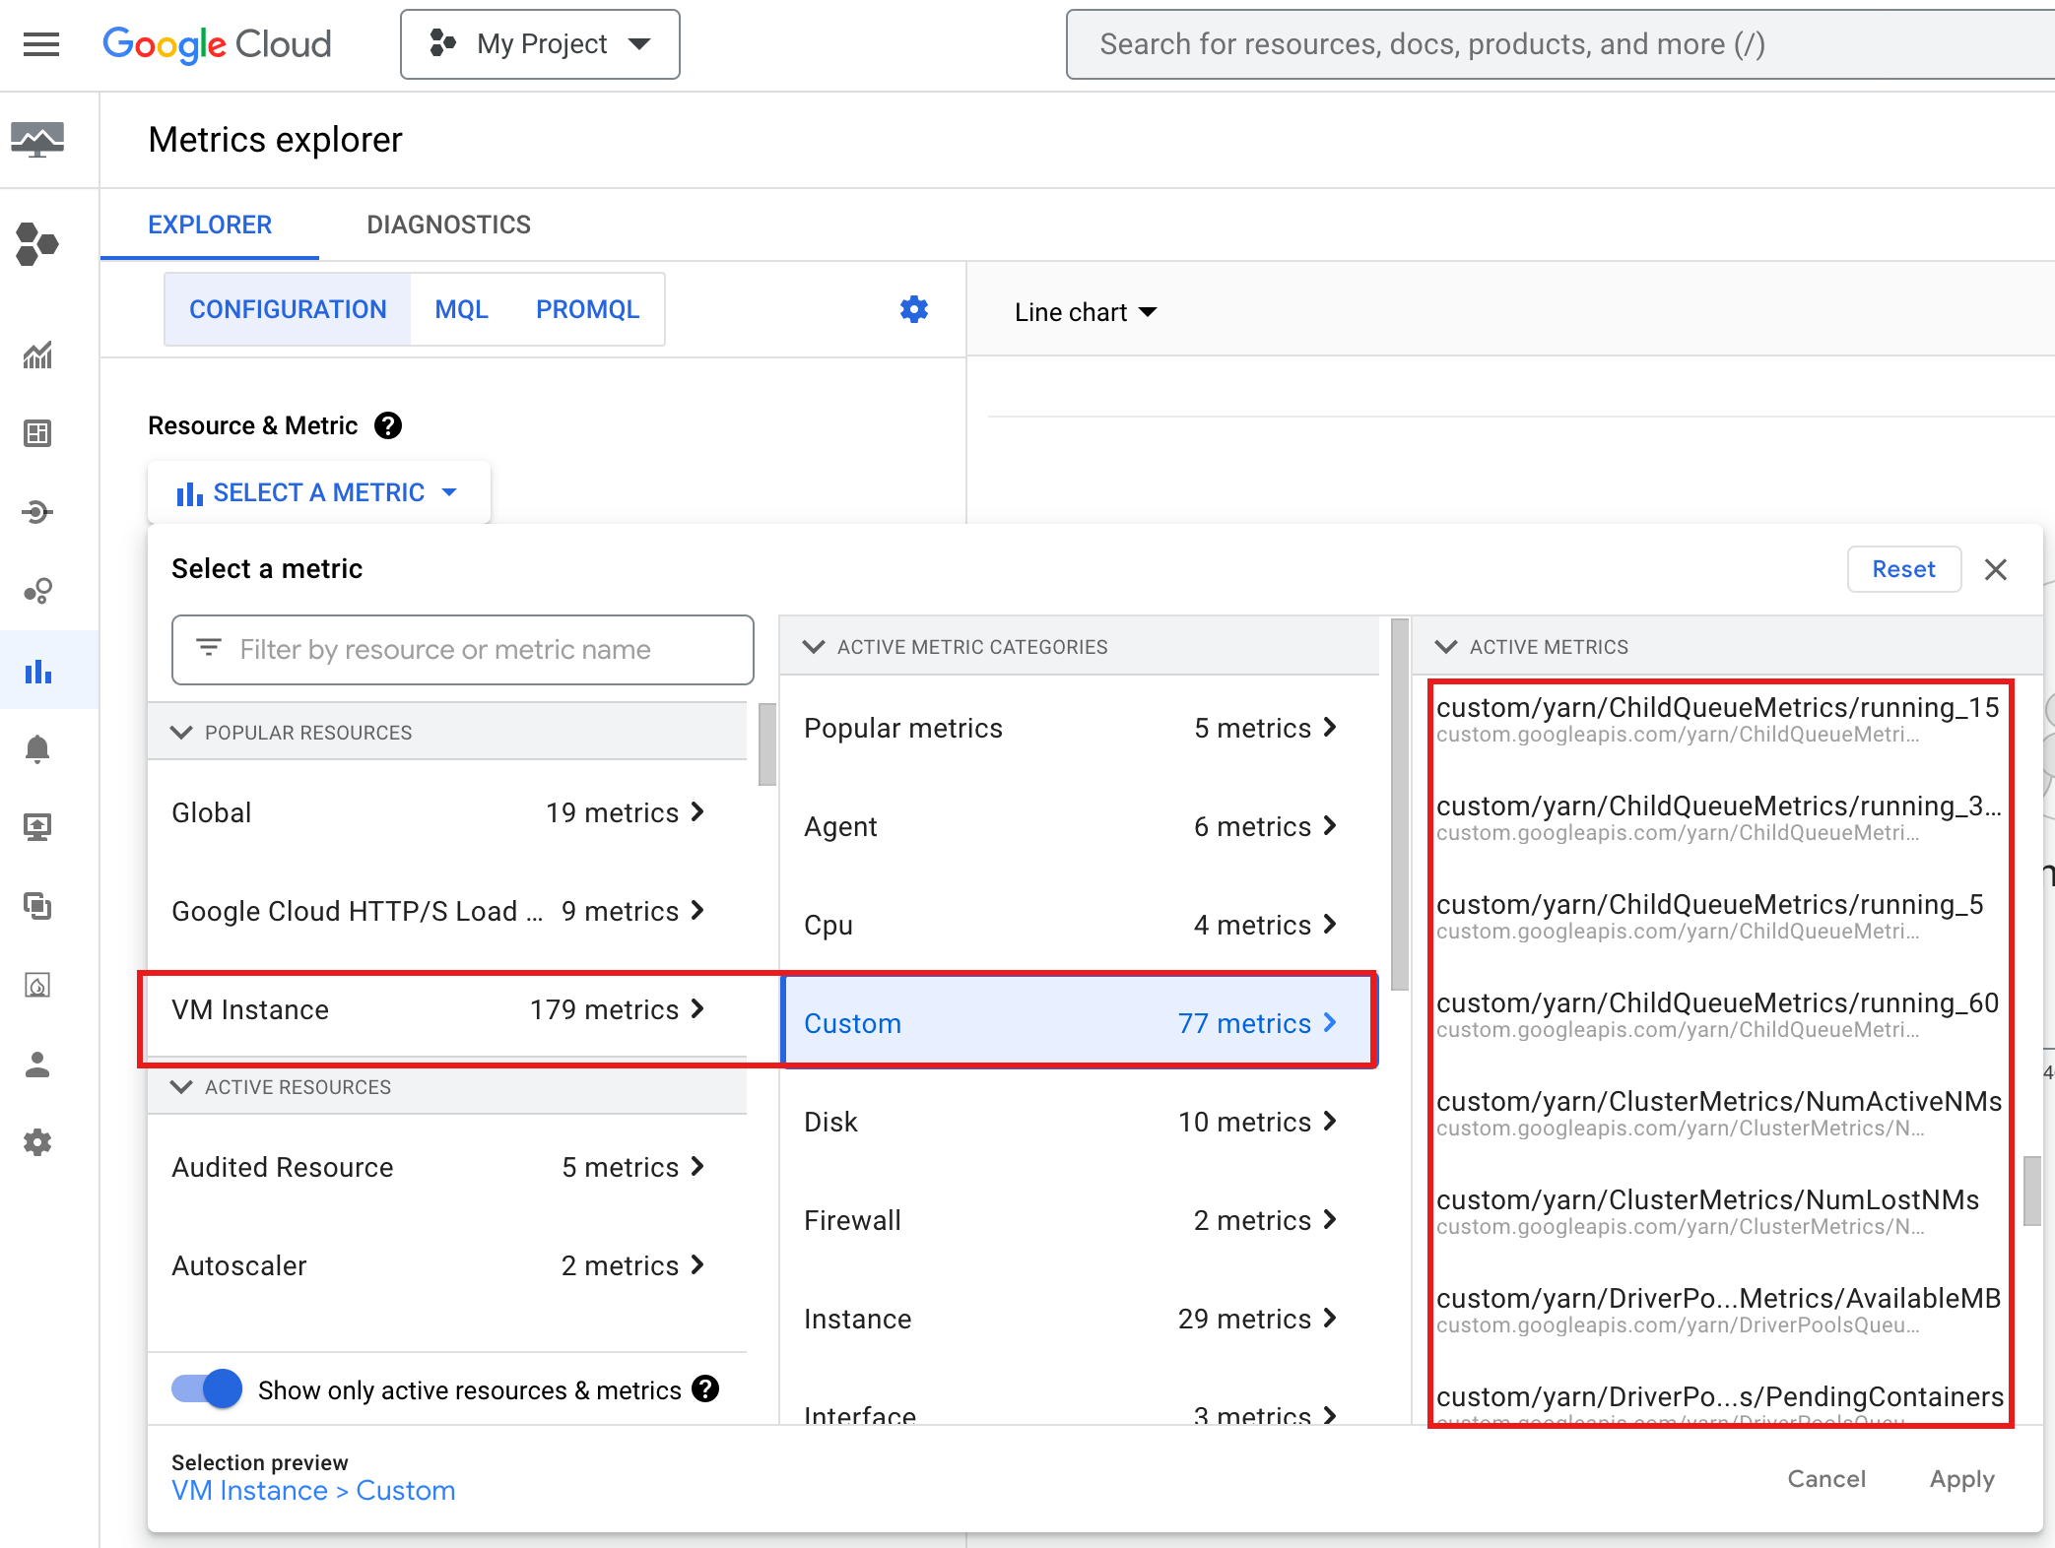
Task: Collapse the Popular Resources section
Action: pyautogui.click(x=181, y=733)
